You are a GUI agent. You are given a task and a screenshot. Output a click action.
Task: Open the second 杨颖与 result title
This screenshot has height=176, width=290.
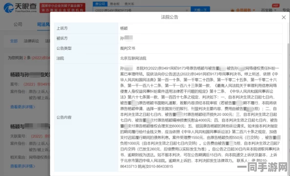[30, 126]
